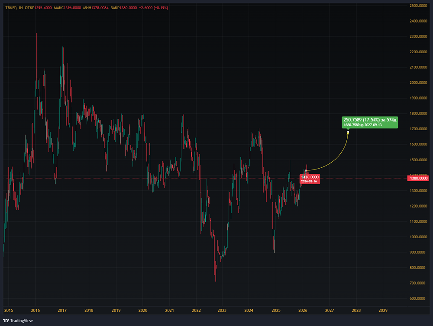
Task: Click the green forecast label 250.7589 (17.54%)
Action: (370, 122)
